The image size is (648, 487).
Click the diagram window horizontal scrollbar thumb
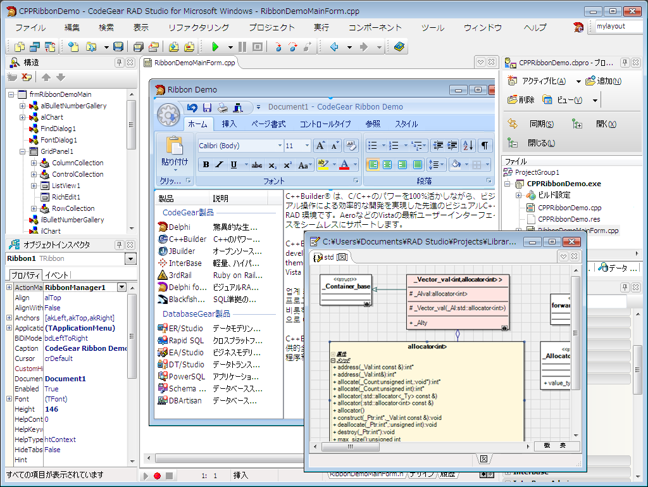(350, 446)
